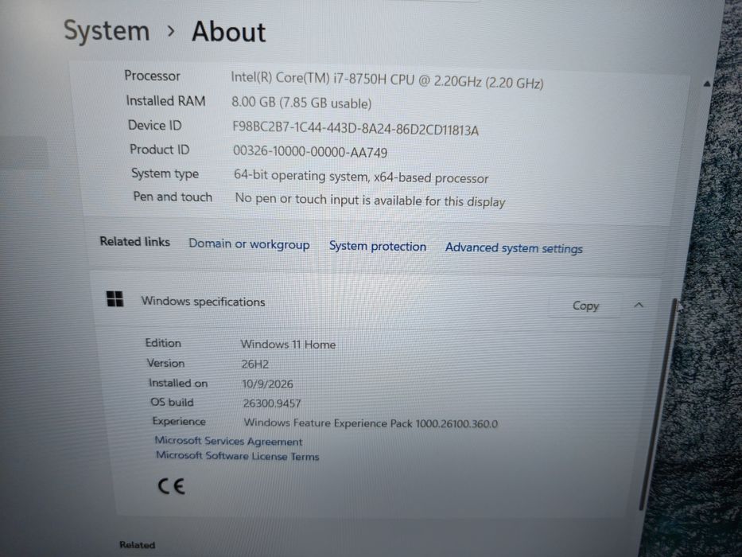
Task: Open Microsoft Software License Terms link
Action: pyautogui.click(x=238, y=456)
